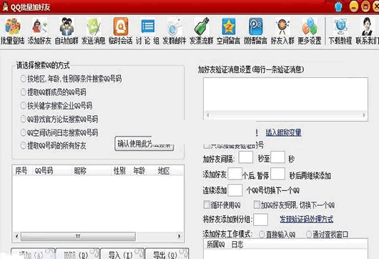The width and height of the screenshot is (379, 259).
Task: Select QQ空间访问日志搜索QQ号码 radio option
Action: click(x=23, y=132)
